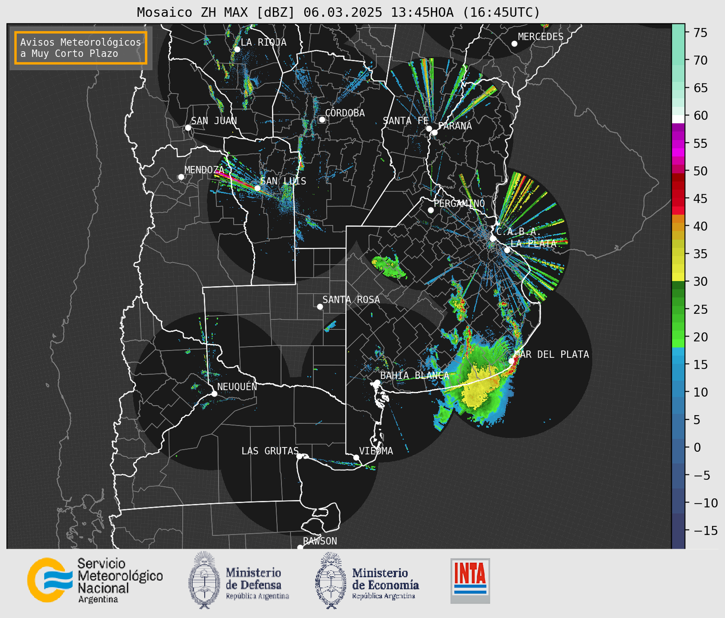Click the Córdoba city marker
Viewport: 725px width, 618px height.
[x=322, y=119]
